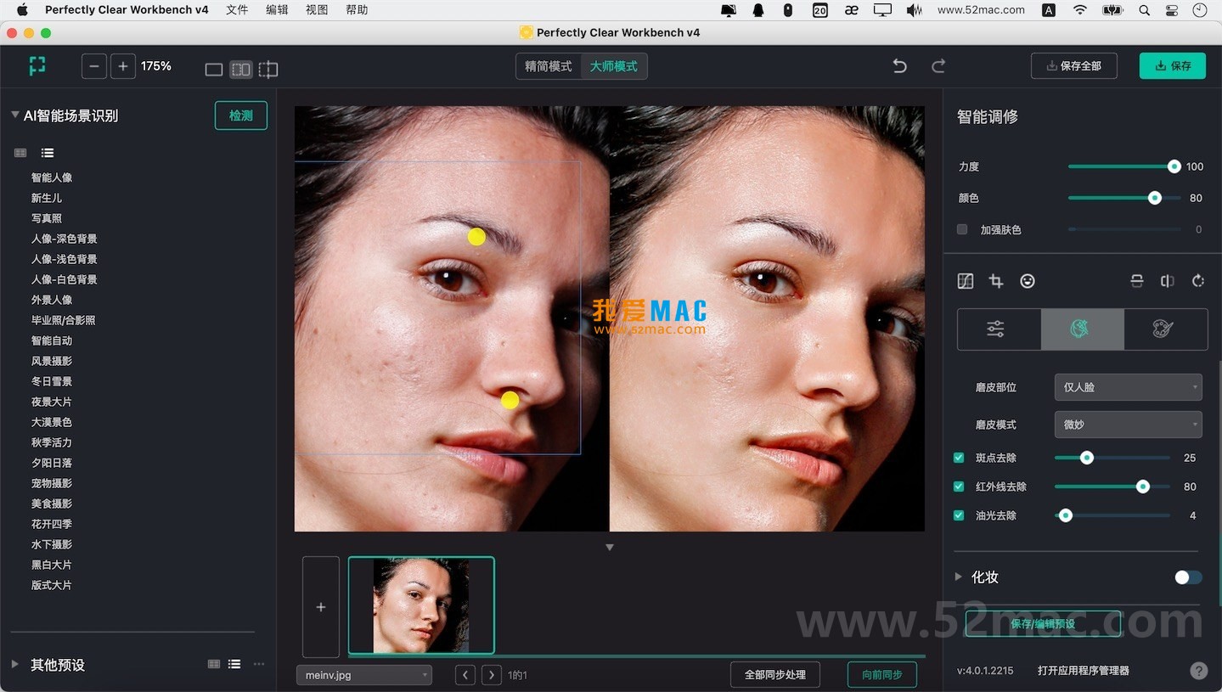Toggle the 化妆 switch on
1222x692 pixels.
point(1188,577)
